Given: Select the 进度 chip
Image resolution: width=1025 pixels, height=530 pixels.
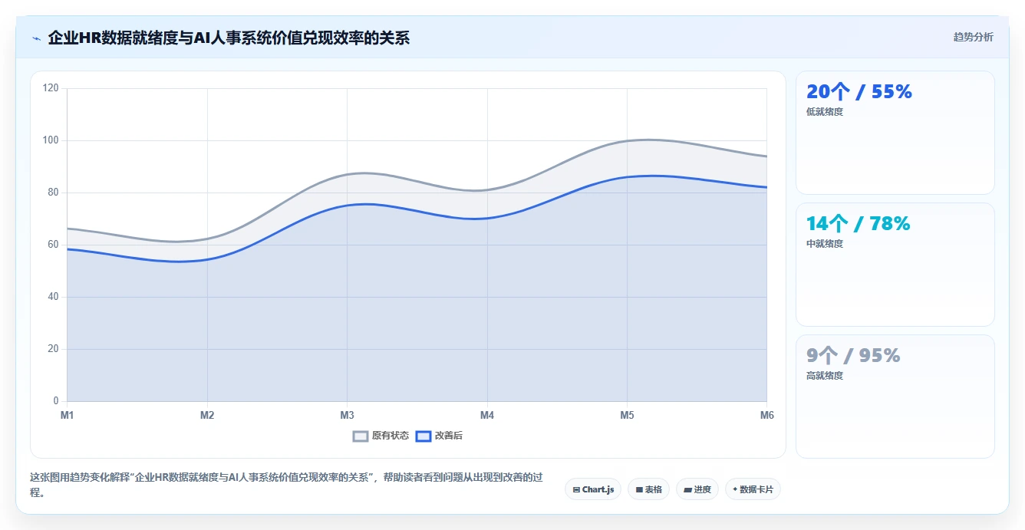Looking at the screenshot, I should (697, 489).
